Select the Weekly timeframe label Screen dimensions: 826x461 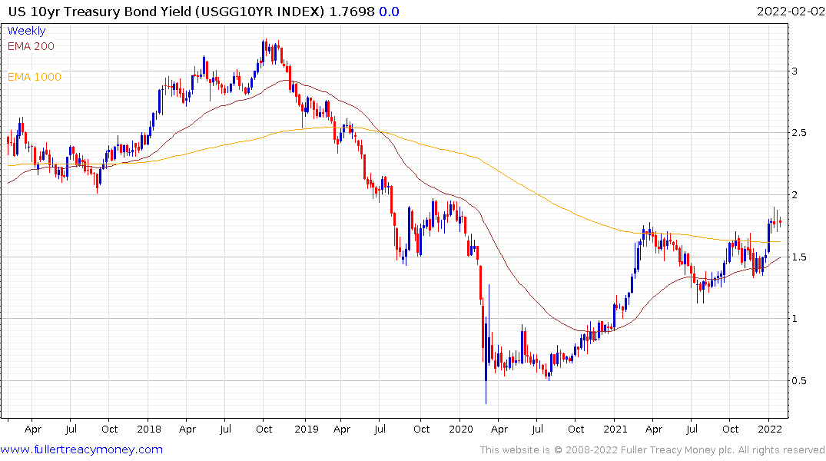point(26,31)
